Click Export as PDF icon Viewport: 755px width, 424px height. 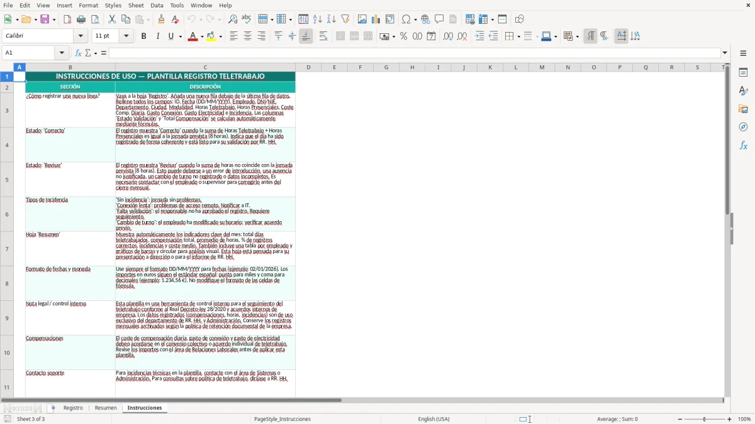tap(67, 19)
